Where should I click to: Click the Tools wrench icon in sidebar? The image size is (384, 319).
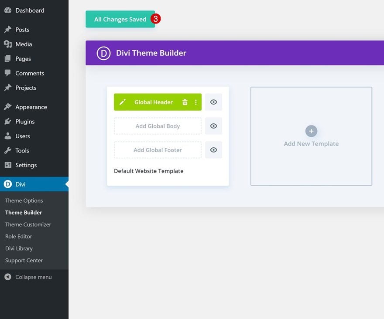[x=8, y=150]
